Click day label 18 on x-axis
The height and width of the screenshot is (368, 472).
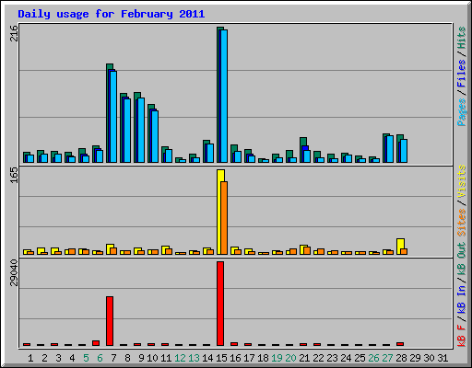pos(263,358)
